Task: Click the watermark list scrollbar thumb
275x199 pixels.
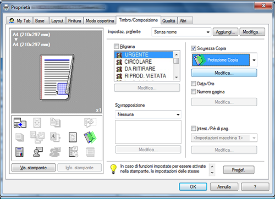Action: click(x=177, y=60)
